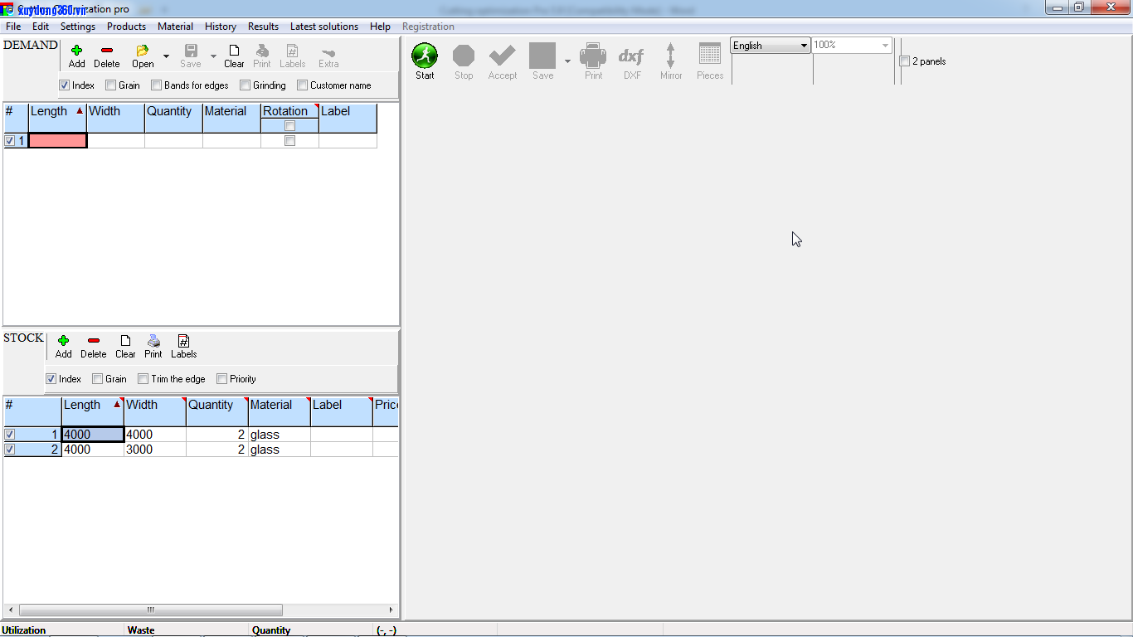Show the Pieces list
The width and height of the screenshot is (1133, 637).
pos(710,61)
